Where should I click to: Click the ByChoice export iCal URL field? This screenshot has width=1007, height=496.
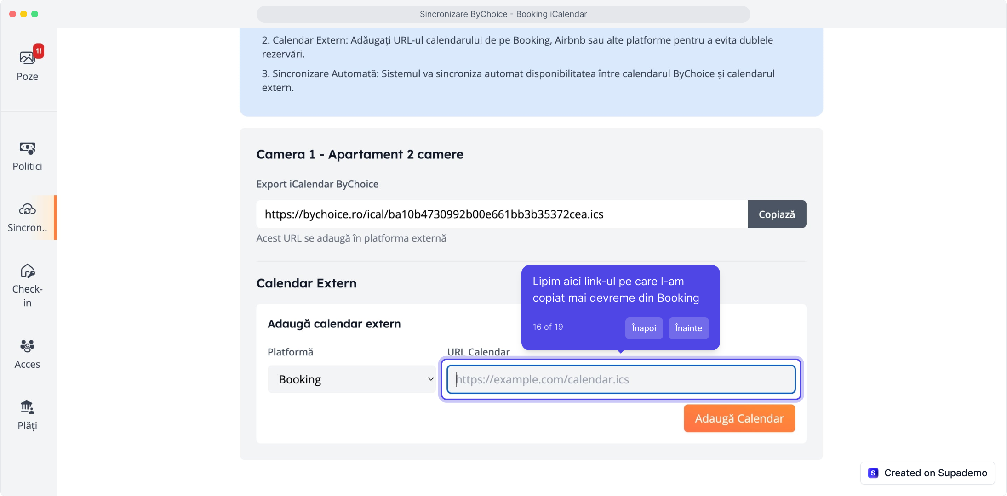point(501,214)
